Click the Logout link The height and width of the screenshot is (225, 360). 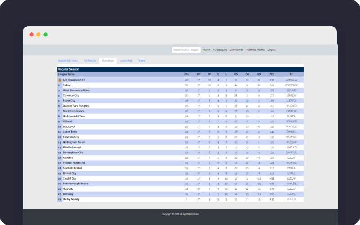271,50
